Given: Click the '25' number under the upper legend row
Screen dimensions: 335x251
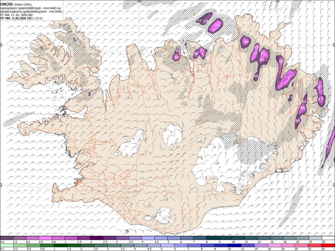Looking at the screenshot, I should pyautogui.click(x=310, y=242).
